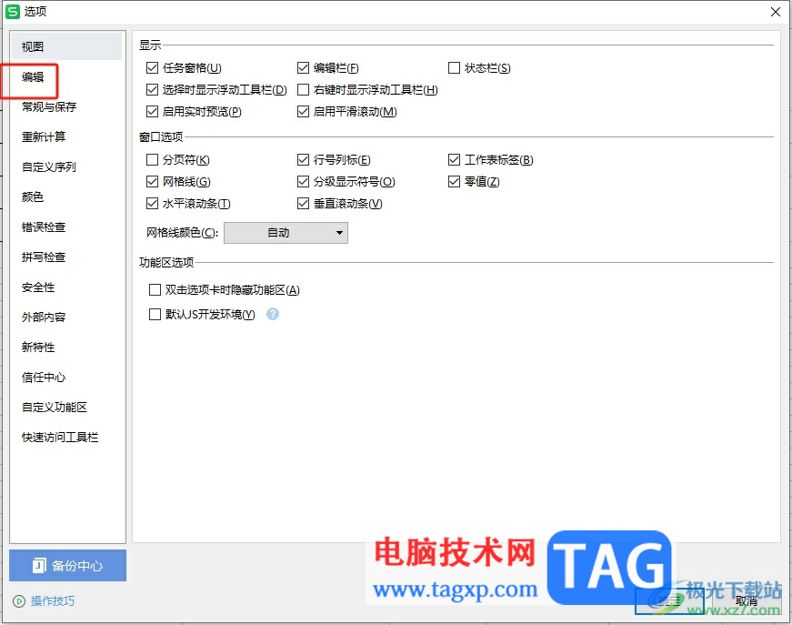Screen dimensions: 792x625
Task: Uncheck 工作表标签(B)
Action: (454, 159)
